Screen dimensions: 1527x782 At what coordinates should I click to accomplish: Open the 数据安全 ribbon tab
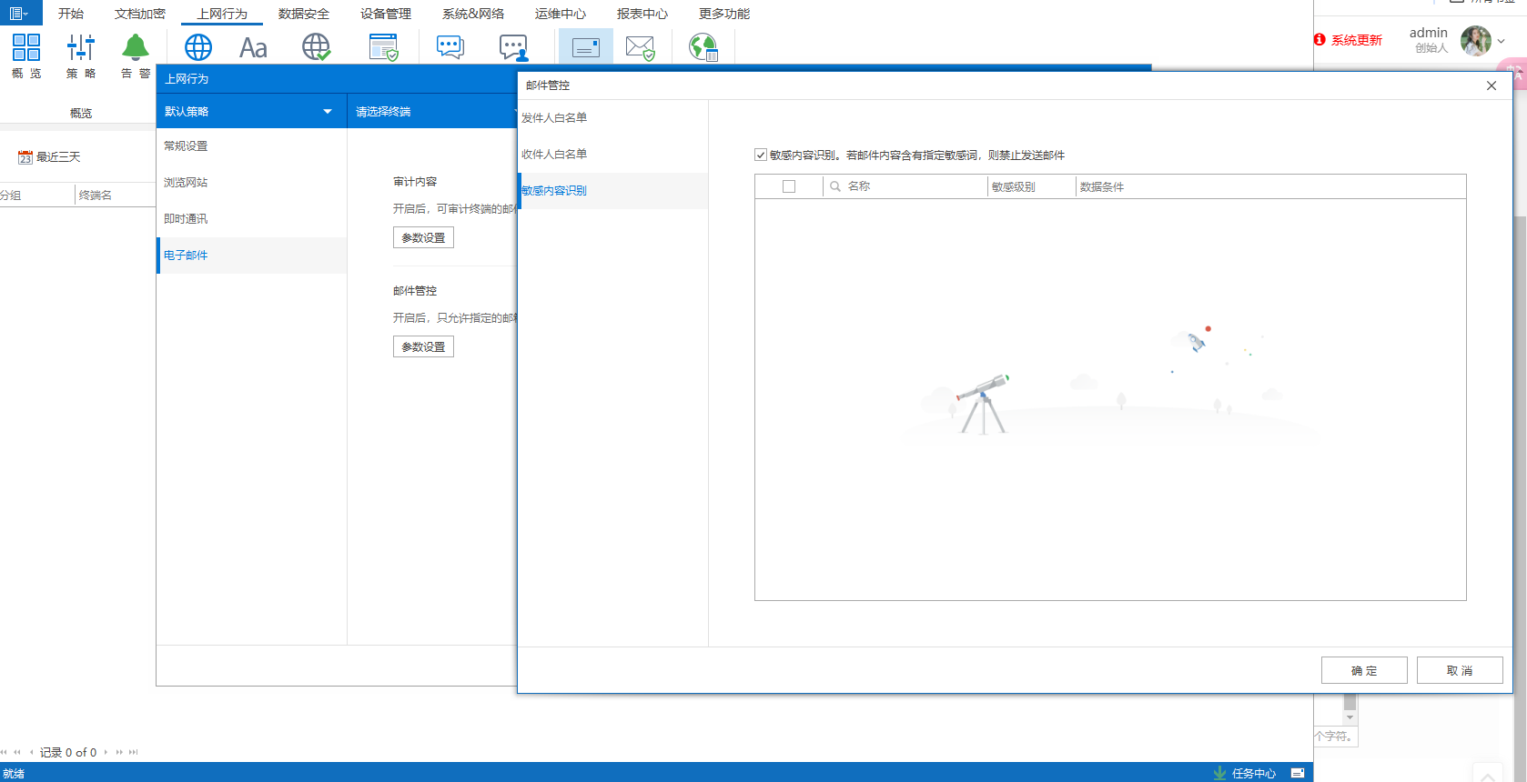point(304,14)
